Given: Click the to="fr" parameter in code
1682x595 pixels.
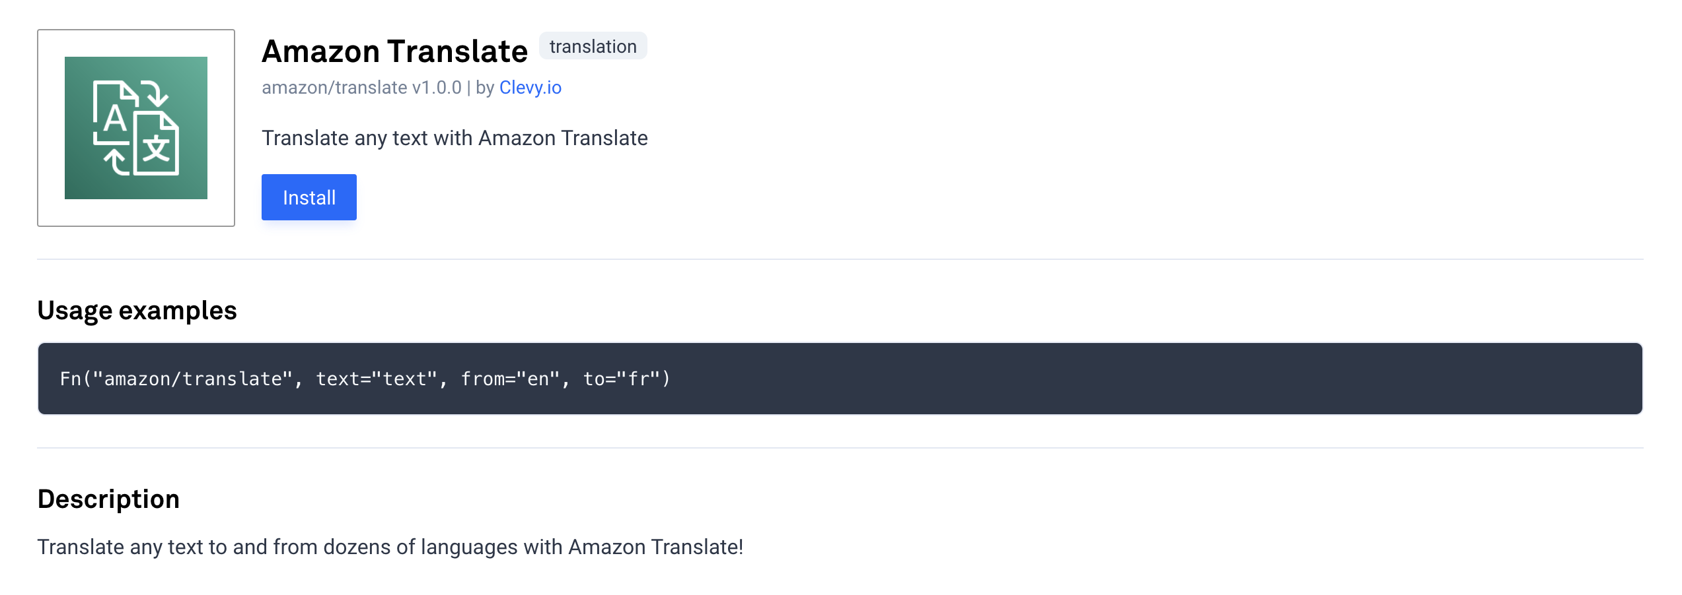Looking at the screenshot, I should click(622, 379).
